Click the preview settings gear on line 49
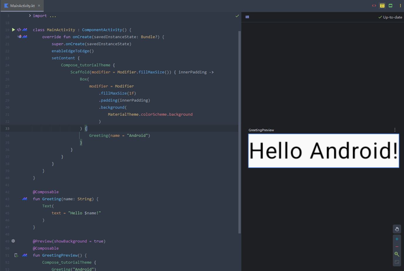 click(13, 241)
